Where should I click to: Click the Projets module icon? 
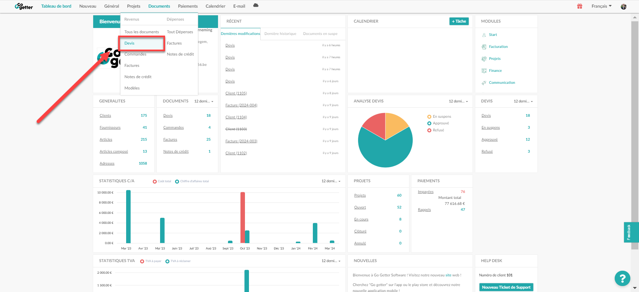pyautogui.click(x=484, y=59)
